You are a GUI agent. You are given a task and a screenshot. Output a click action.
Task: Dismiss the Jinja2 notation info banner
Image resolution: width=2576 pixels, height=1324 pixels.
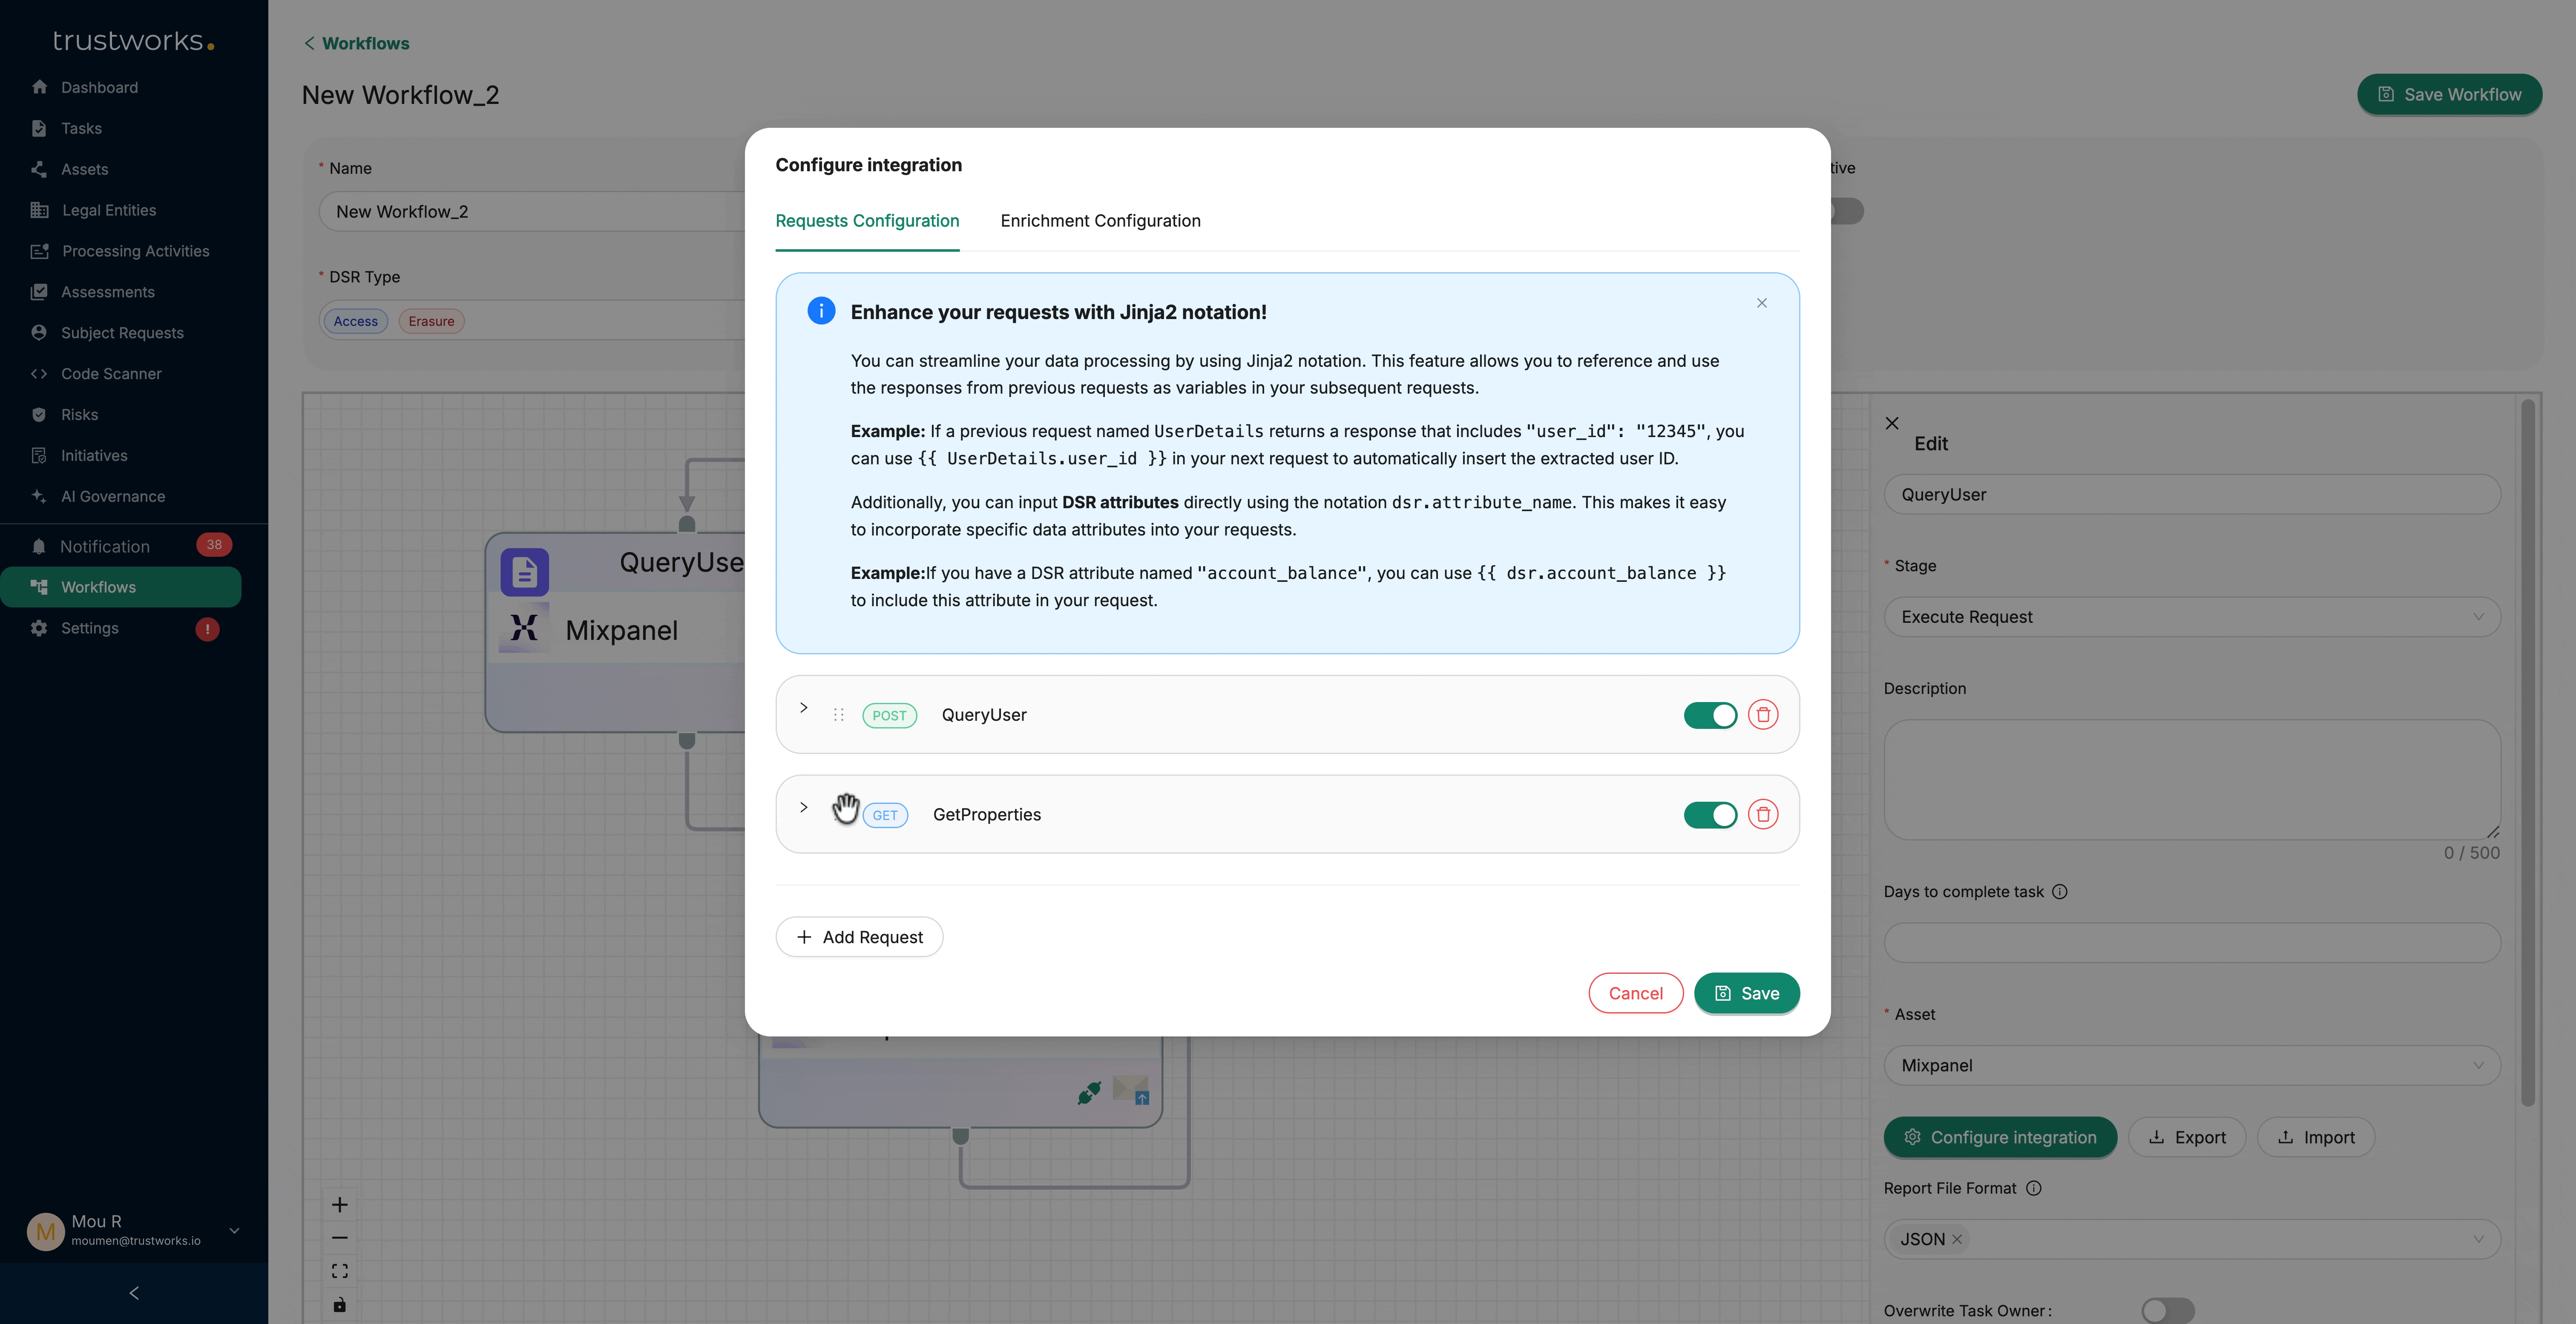click(1762, 303)
